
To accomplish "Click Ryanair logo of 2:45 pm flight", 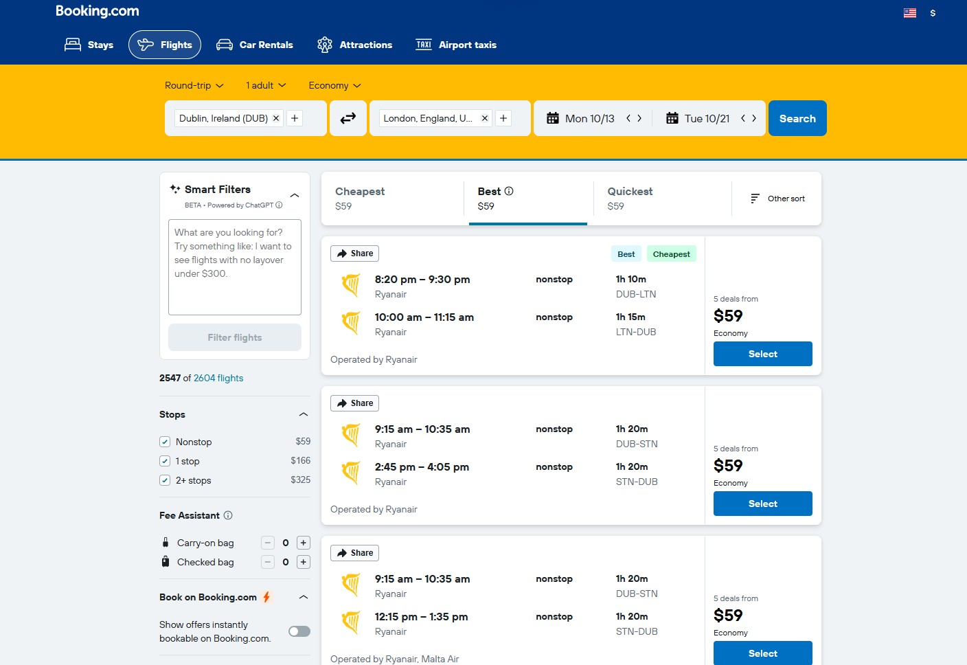I will 351,473.
